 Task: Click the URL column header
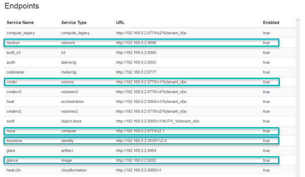pyautogui.click(x=120, y=23)
